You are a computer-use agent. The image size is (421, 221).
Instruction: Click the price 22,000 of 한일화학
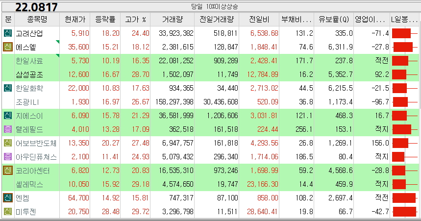pyautogui.click(x=78, y=88)
